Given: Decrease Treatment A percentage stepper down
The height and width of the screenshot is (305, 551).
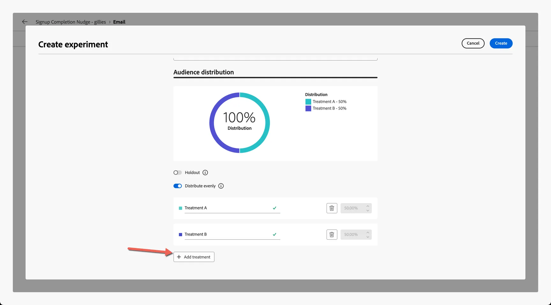Looking at the screenshot, I should coord(368,210).
